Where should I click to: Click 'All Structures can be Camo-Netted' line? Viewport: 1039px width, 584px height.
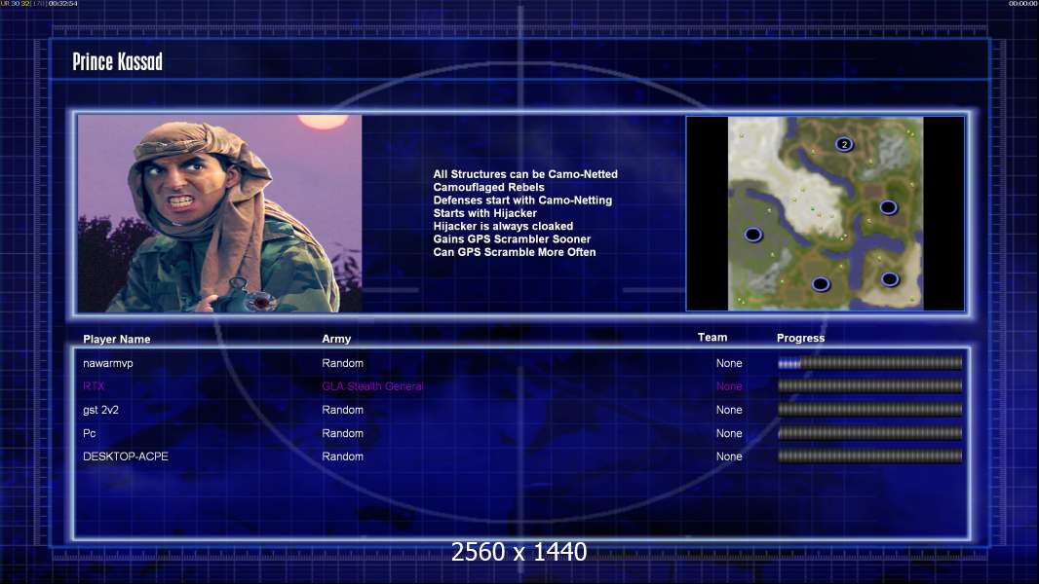click(x=525, y=174)
